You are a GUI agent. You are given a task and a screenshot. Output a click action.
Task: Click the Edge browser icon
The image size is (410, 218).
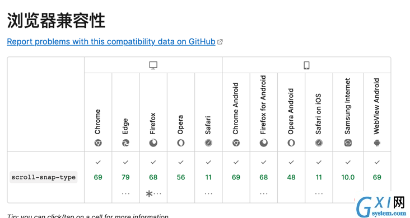pos(125,143)
